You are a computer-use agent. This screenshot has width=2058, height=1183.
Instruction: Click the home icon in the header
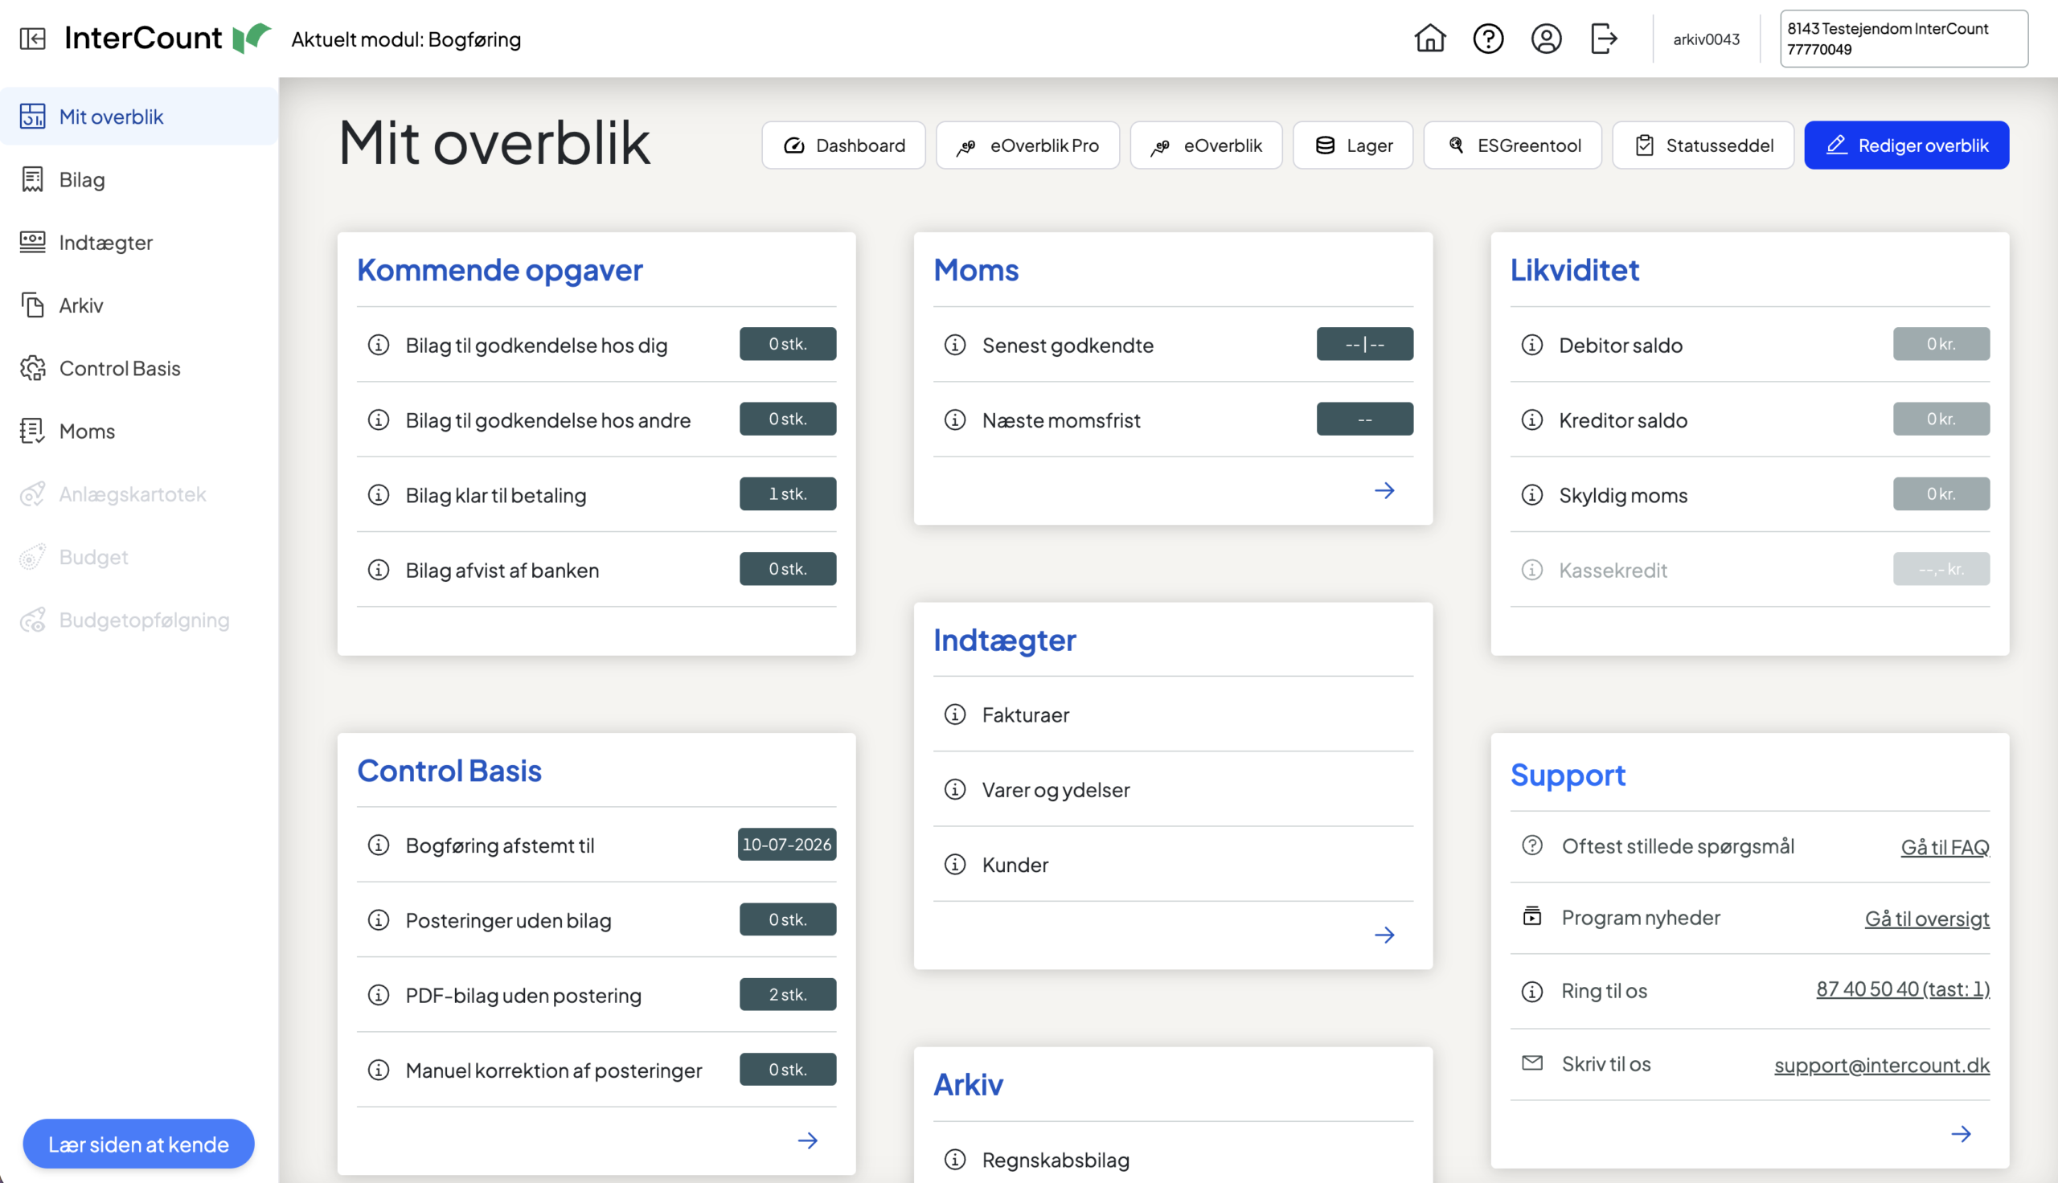point(1430,39)
